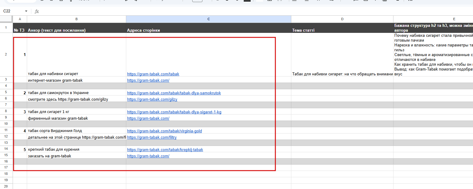Select column B header
The image size is (473, 189).
pos(77,19)
